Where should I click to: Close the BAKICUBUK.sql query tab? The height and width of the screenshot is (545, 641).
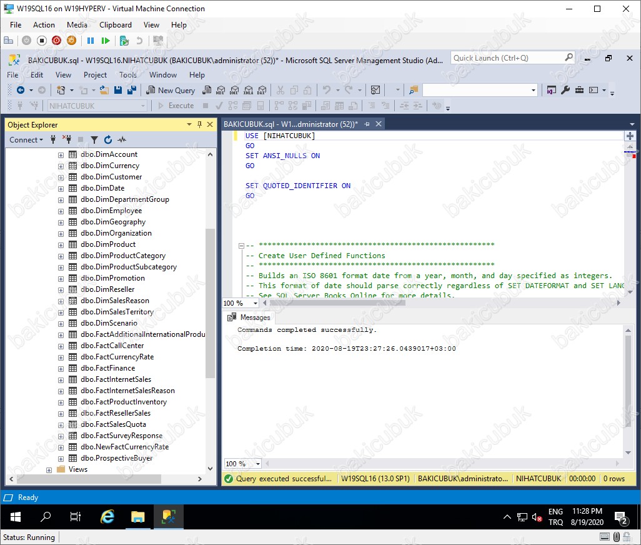(379, 124)
